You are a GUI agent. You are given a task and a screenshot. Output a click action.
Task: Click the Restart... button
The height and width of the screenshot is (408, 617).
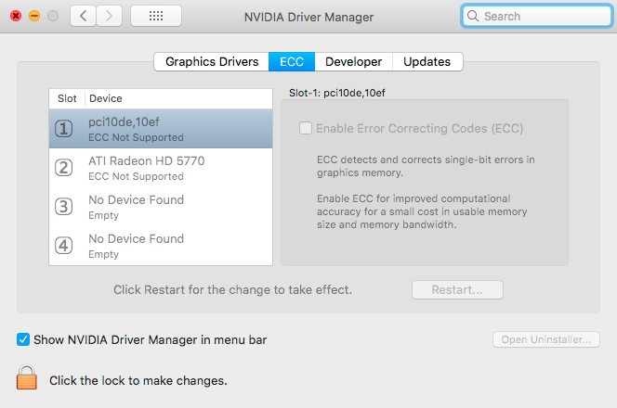(x=457, y=290)
